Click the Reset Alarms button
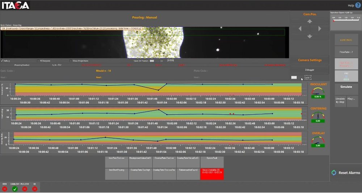The image size is (362, 193). point(346,173)
